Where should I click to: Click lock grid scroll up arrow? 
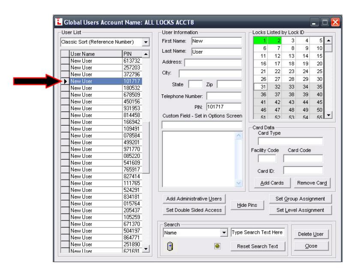click(328, 40)
